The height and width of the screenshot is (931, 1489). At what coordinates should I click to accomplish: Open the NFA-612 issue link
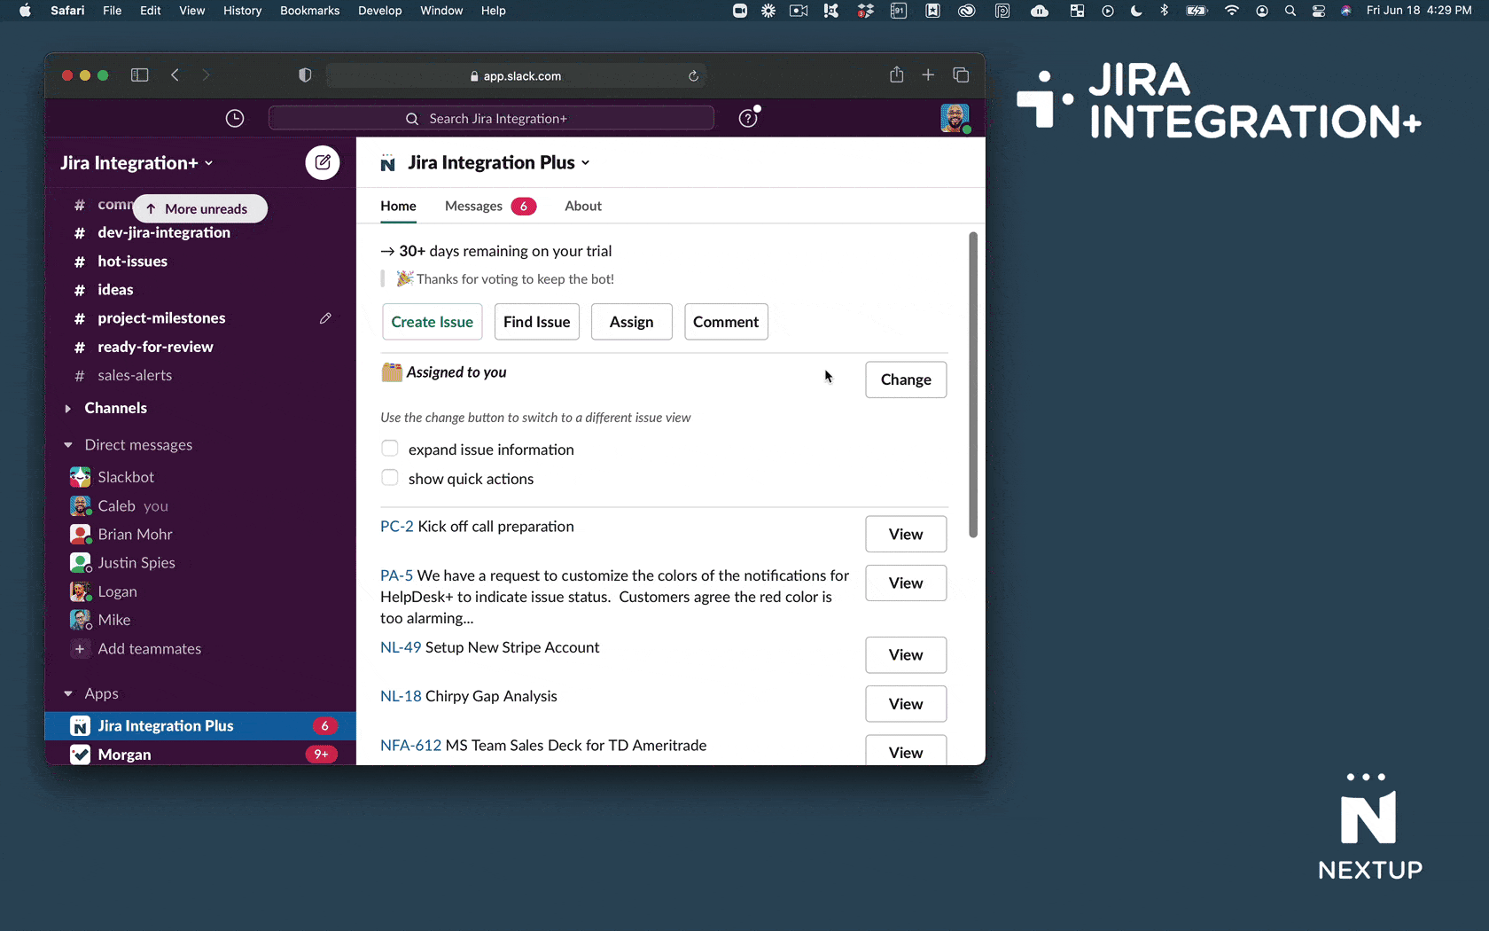tap(410, 745)
